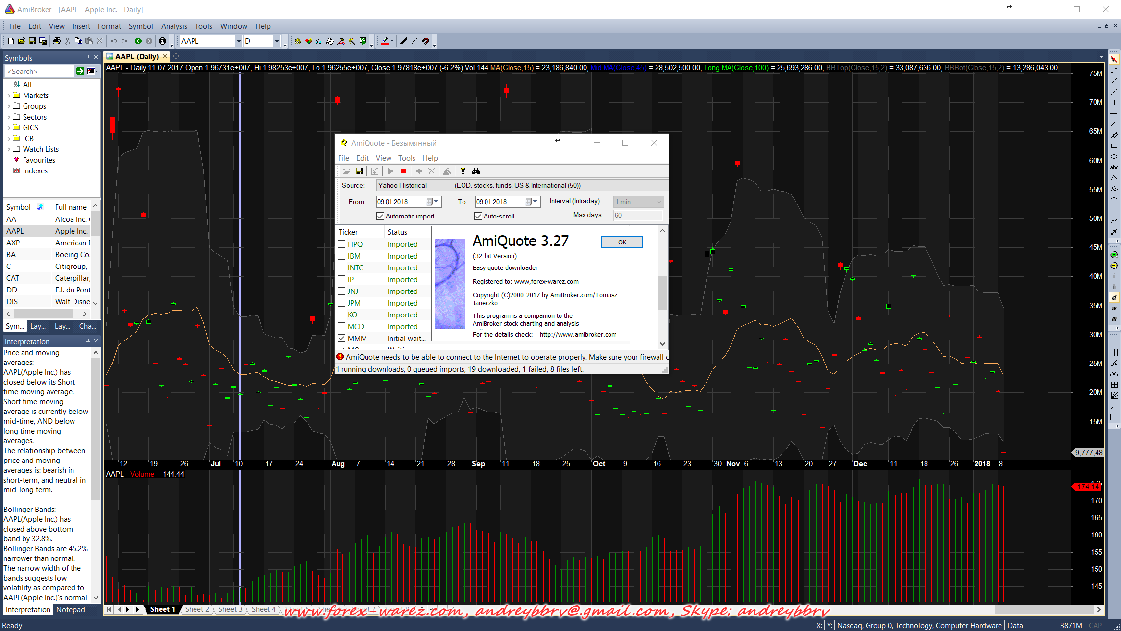Viewport: 1121px width, 631px height.
Task: Click the red Stop download button in AmiQuote
Action: click(x=403, y=171)
